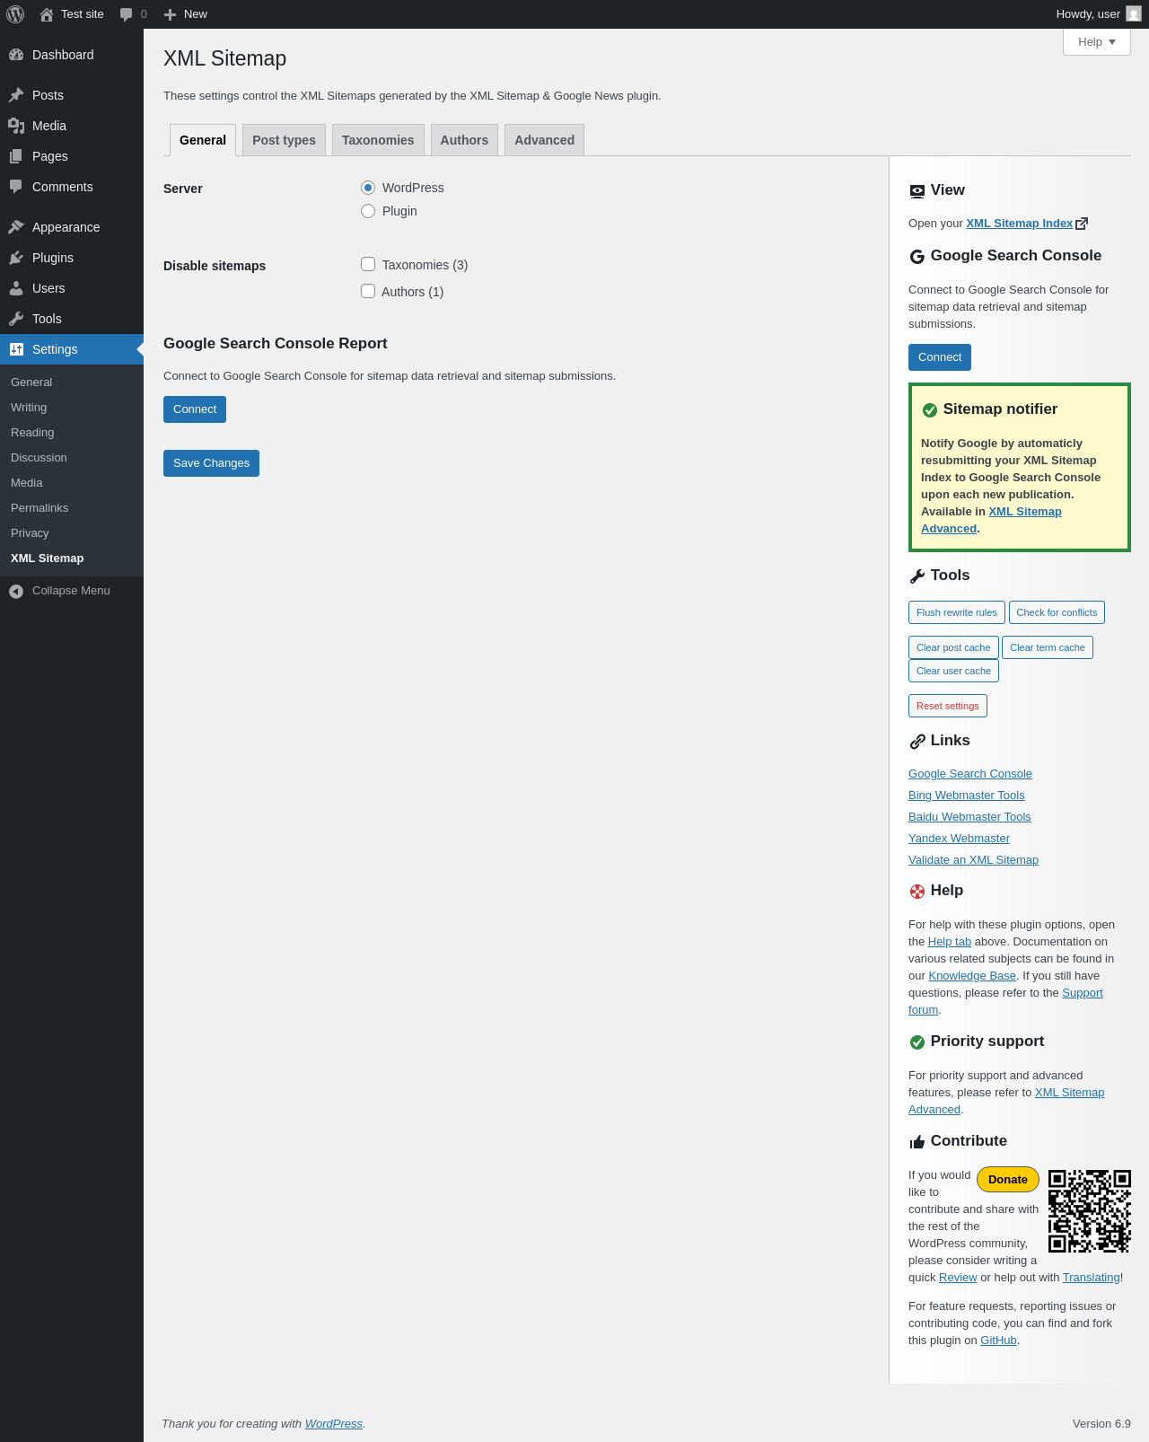Viewport: 1149px width, 1442px height.
Task: Select the WordPress server radio button
Action: (x=368, y=188)
